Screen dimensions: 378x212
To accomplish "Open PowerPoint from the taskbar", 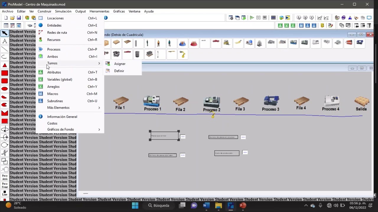I will point(243,205).
